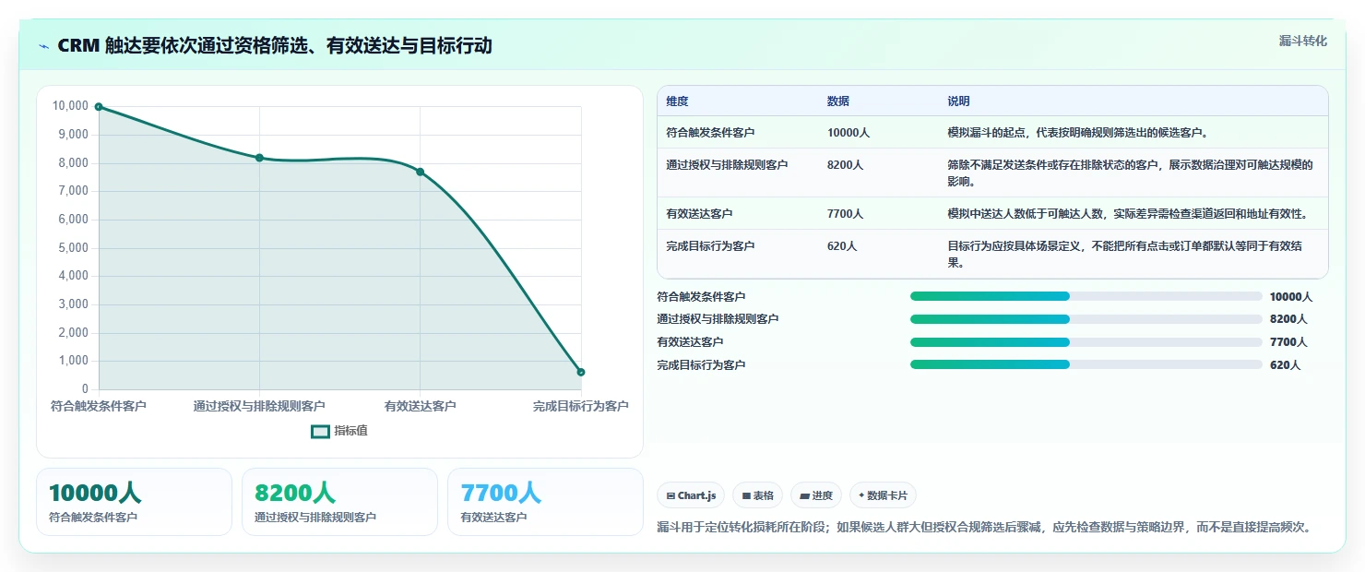Click the lightning icon beside the CRM title
This screenshot has height=572, width=1365.
(x=44, y=46)
